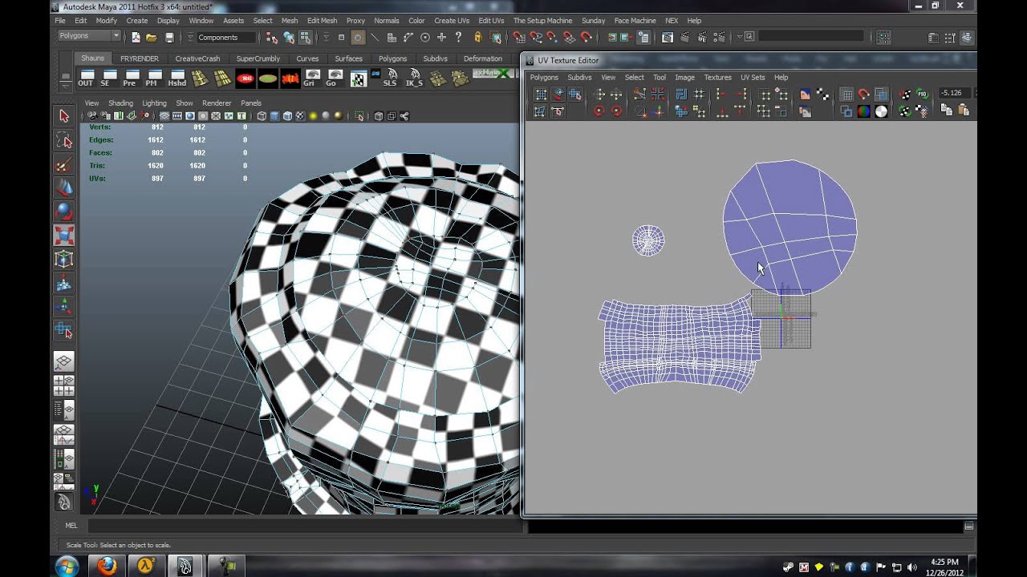Save scene using floppy disk icon
The height and width of the screenshot is (577, 1027).
[x=169, y=38]
